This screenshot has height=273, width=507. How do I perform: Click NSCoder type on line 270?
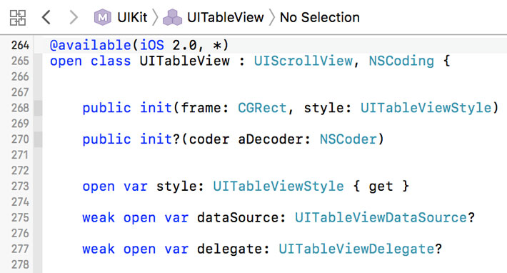(348, 139)
